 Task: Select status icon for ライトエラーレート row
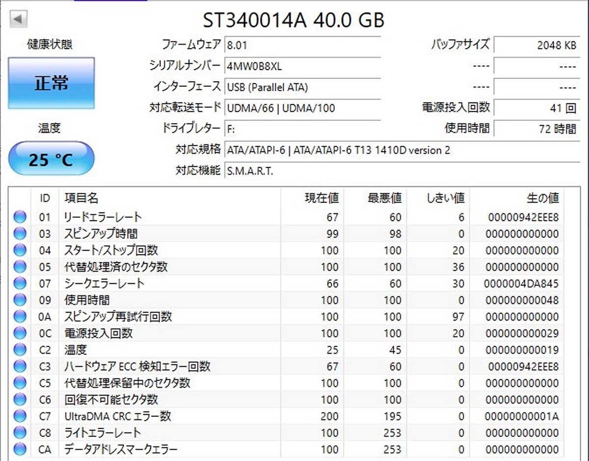(20, 433)
